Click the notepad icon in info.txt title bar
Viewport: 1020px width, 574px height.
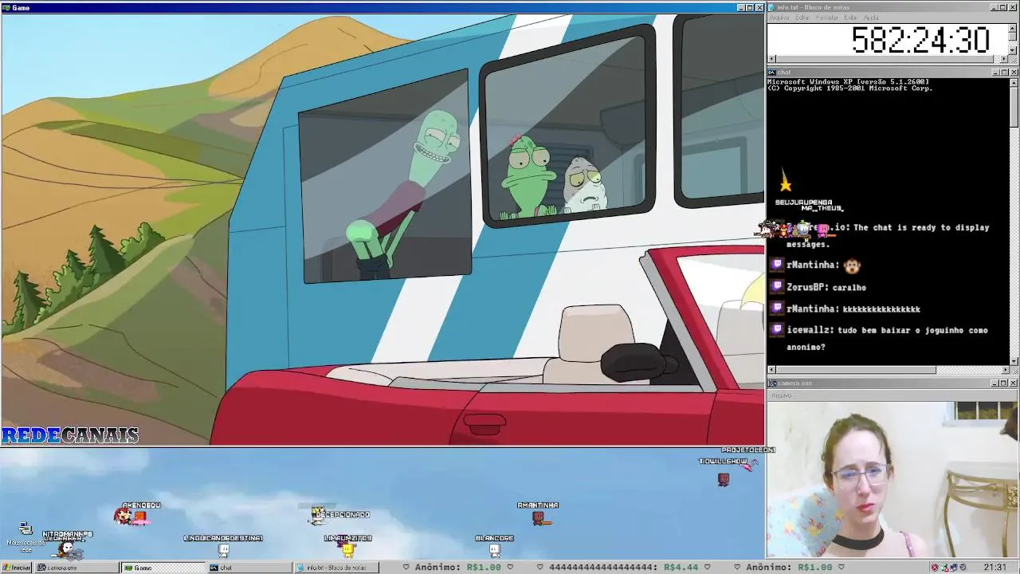pos(772,7)
